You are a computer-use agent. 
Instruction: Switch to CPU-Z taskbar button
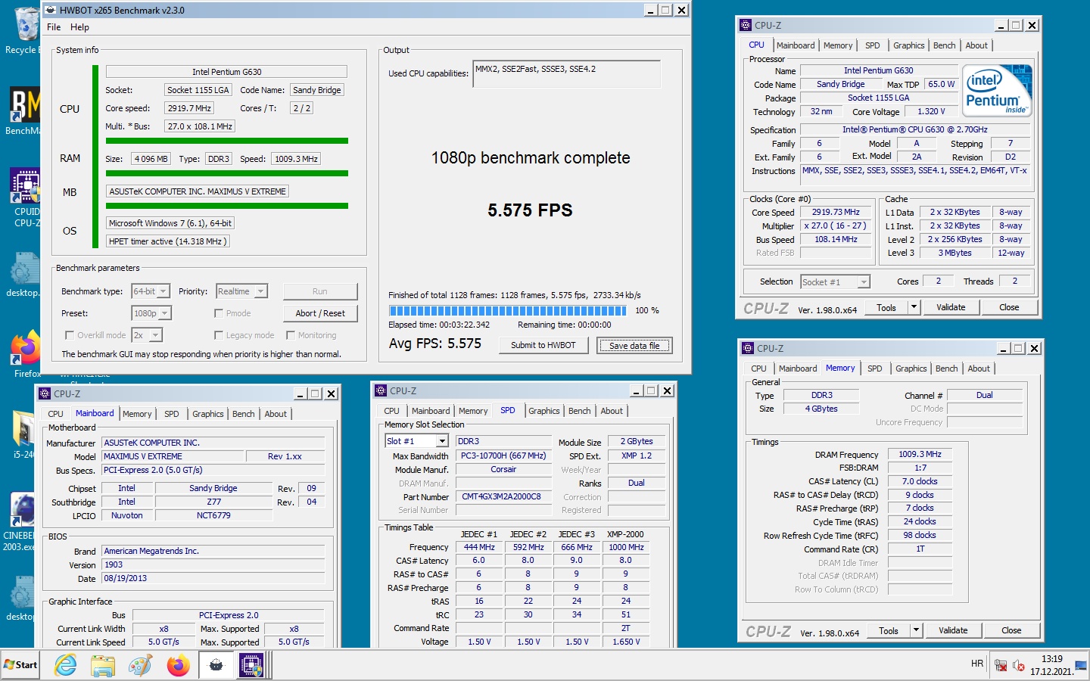(x=251, y=666)
